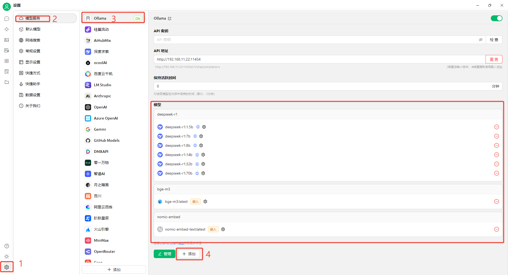
Task: Open settings gear for deepseek-r1:8b
Action: coord(201,145)
